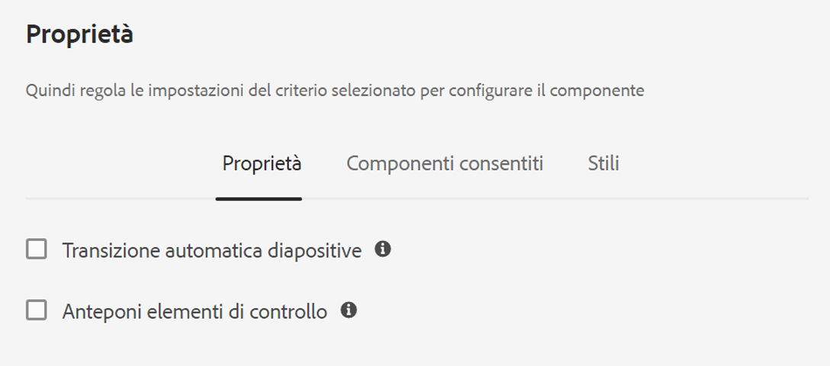Select the Proprietà tab
830x366 pixels.
262,163
